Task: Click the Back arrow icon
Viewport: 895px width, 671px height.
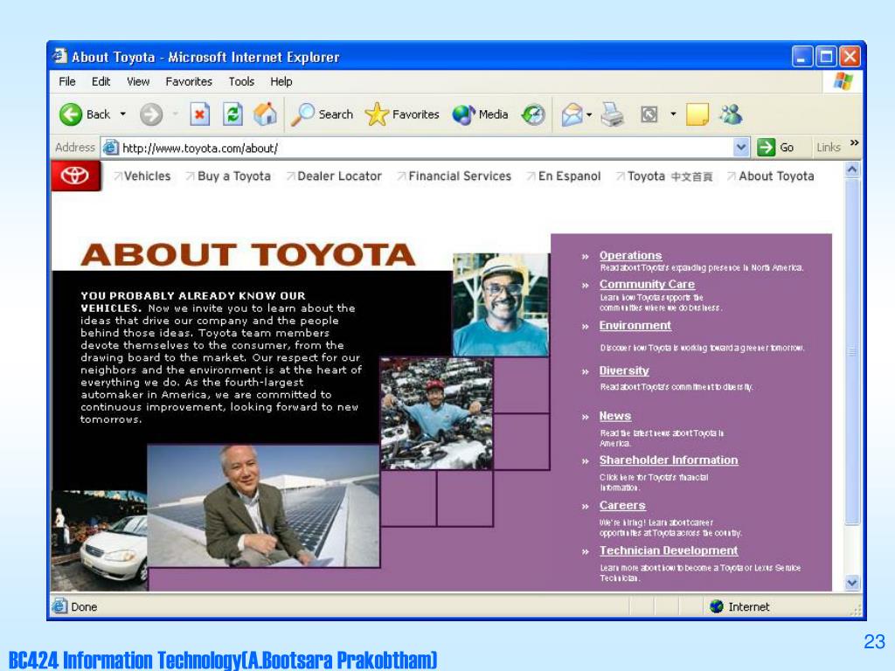Action: pyautogui.click(x=71, y=114)
